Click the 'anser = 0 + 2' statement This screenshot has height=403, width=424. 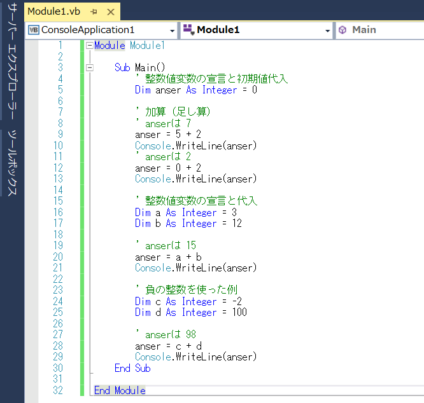coord(168,168)
